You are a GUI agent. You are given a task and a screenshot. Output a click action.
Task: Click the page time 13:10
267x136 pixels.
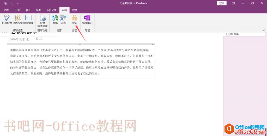tap(39, 39)
